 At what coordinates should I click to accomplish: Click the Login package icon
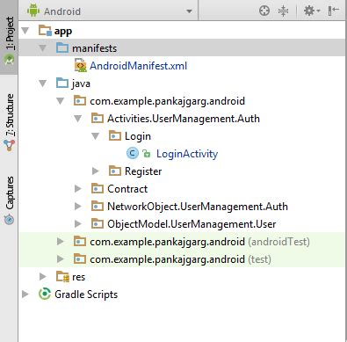tap(115, 136)
